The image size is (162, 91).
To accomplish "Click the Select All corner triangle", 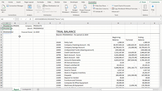I will coord(2,23).
